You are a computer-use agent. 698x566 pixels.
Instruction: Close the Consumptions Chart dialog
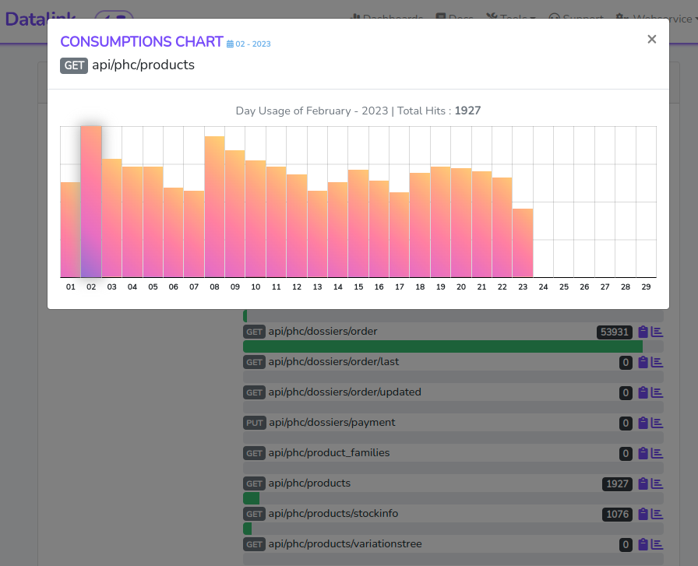652,40
